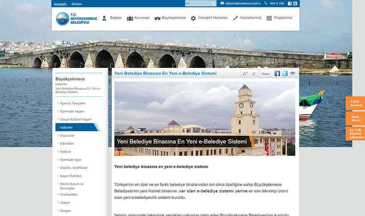Expand Sosyal Kültürel Yaşam sidebar item
Image resolution: width=365 pixels, height=216 pixels.
coord(76,119)
